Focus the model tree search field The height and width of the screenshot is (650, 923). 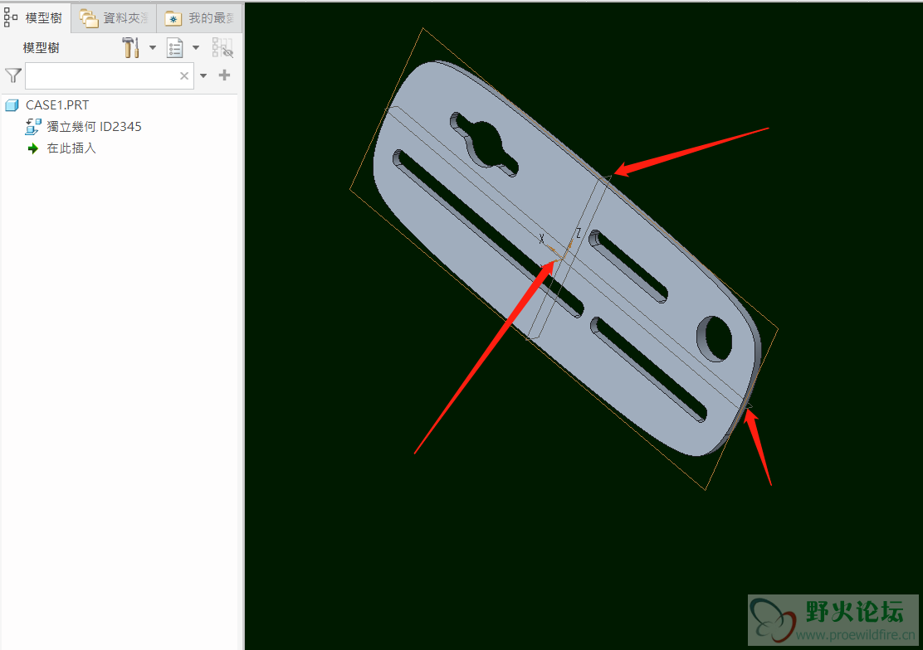tap(110, 76)
